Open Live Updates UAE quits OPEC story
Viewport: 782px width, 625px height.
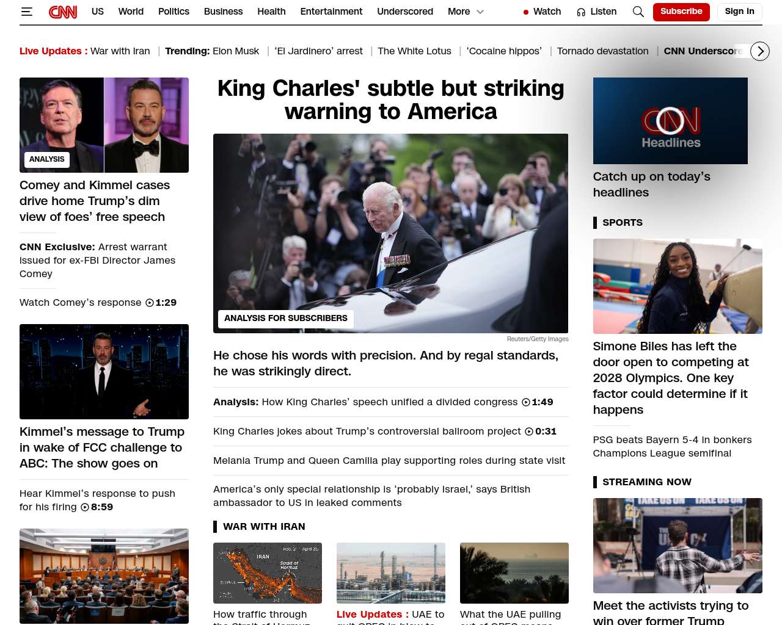pyautogui.click(x=390, y=616)
